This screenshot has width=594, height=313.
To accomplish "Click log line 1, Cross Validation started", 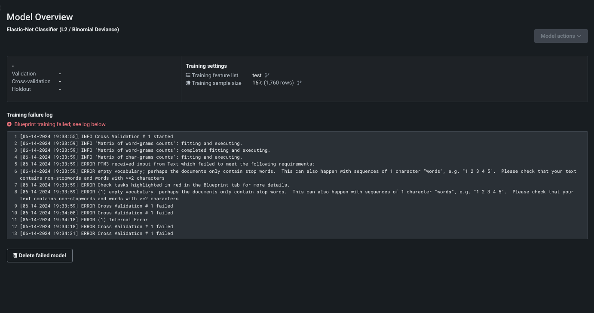I will coord(96,136).
